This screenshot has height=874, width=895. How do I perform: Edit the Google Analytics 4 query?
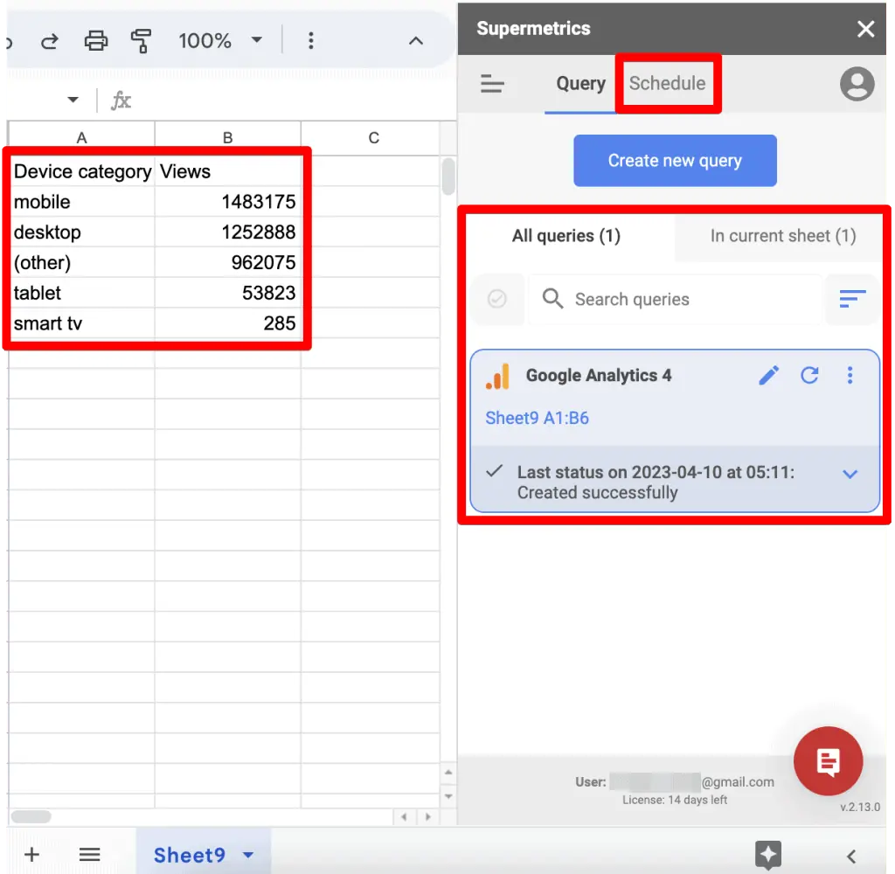click(x=768, y=375)
